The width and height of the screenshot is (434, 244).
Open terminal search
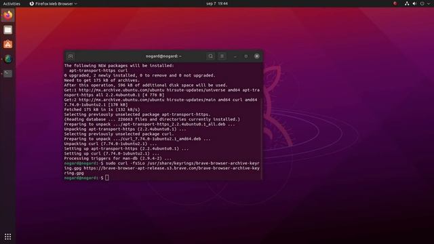(210, 56)
